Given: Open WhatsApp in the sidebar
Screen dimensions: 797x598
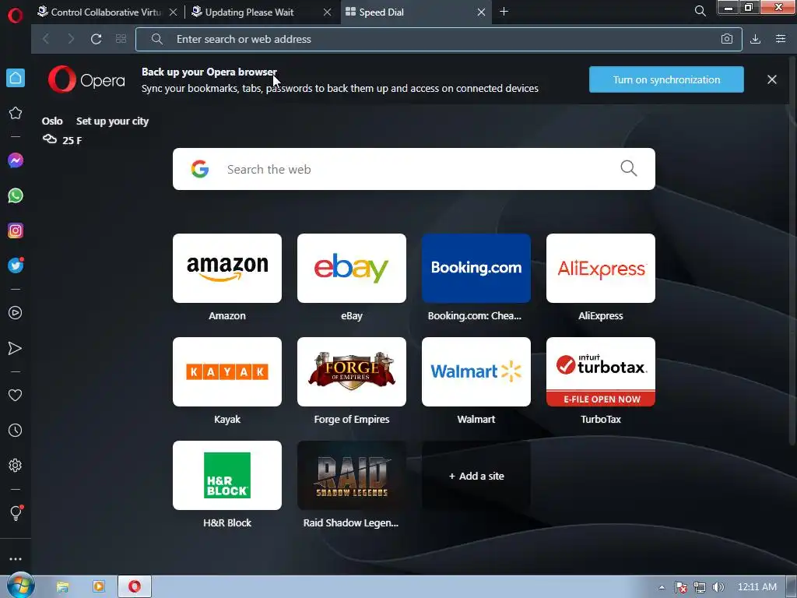Looking at the screenshot, I should click(x=16, y=195).
